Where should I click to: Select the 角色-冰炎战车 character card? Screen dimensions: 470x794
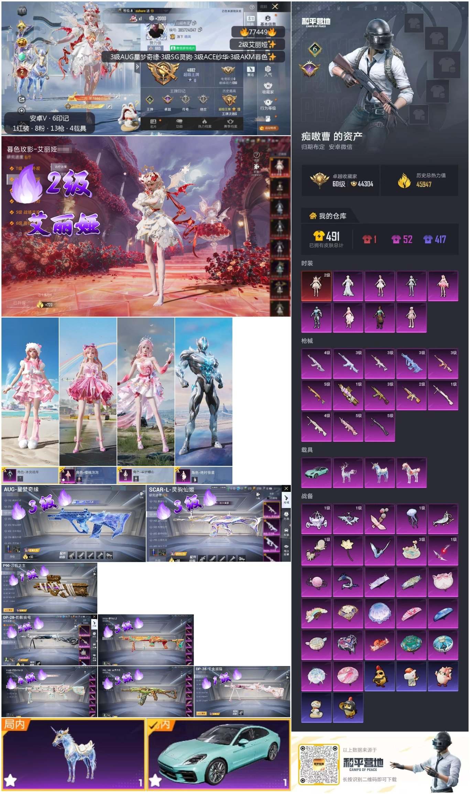[x=30, y=475]
